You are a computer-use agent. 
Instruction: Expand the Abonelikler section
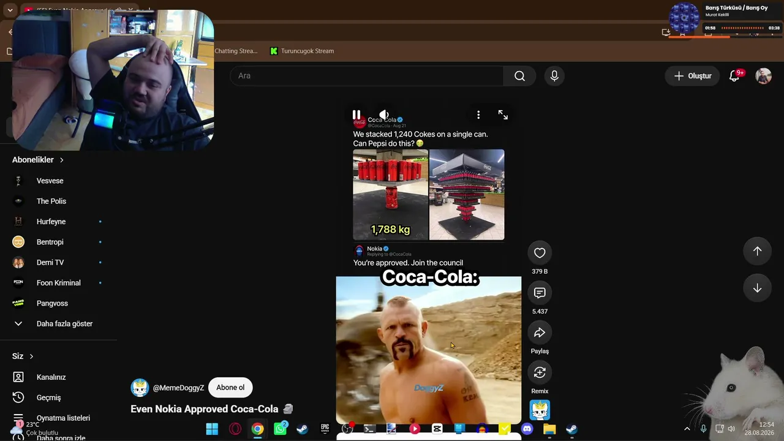pos(38,160)
